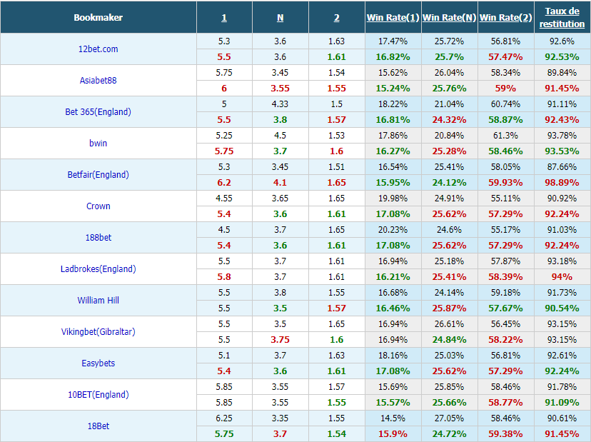591x442 pixels.
Task: Select Betfair's red 4.1 draw odds
Action: point(280,183)
